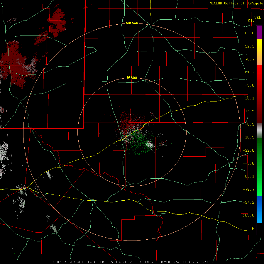Click the 30.1 velocity legend value
This screenshot has height=264, width=264.
tap(250, 98)
